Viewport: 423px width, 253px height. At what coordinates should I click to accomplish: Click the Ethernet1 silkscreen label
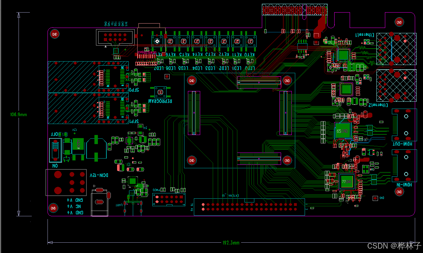click(x=364, y=35)
